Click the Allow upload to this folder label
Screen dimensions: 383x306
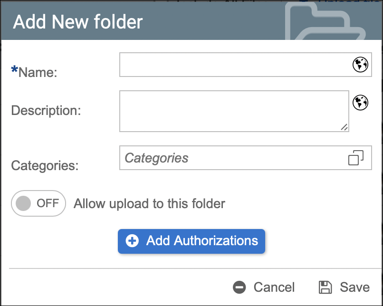point(149,204)
